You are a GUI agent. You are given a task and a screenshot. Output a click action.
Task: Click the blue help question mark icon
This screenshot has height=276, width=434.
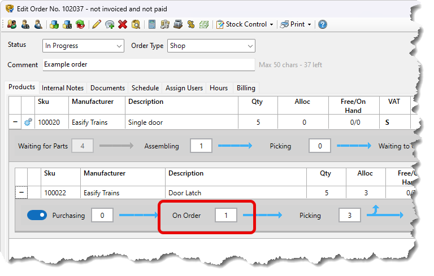[322, 24]
